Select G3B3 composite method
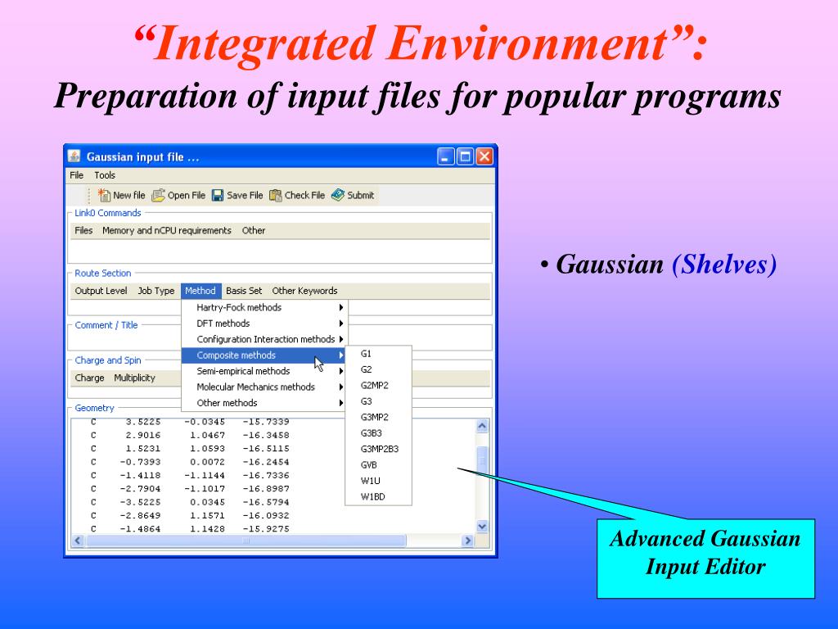The width and height of the screenshot is (838, 629). pyautogui.click(x=378, y=433)
